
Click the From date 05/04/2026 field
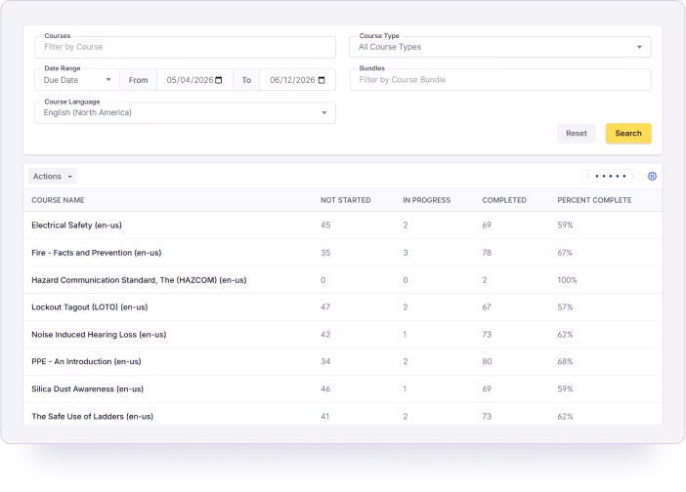coord(194,80)
